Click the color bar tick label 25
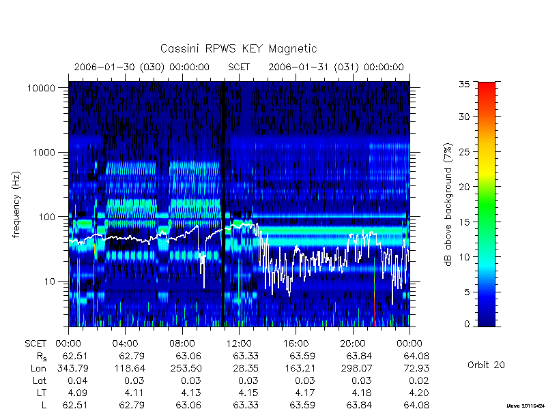 click(464, 152)
